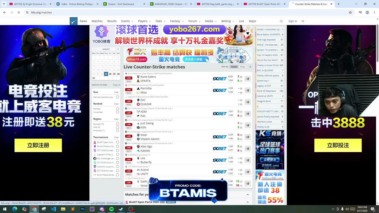Open HLTV settings gear icon
Viewport: 379px width, 213px height.
(303, 21)
